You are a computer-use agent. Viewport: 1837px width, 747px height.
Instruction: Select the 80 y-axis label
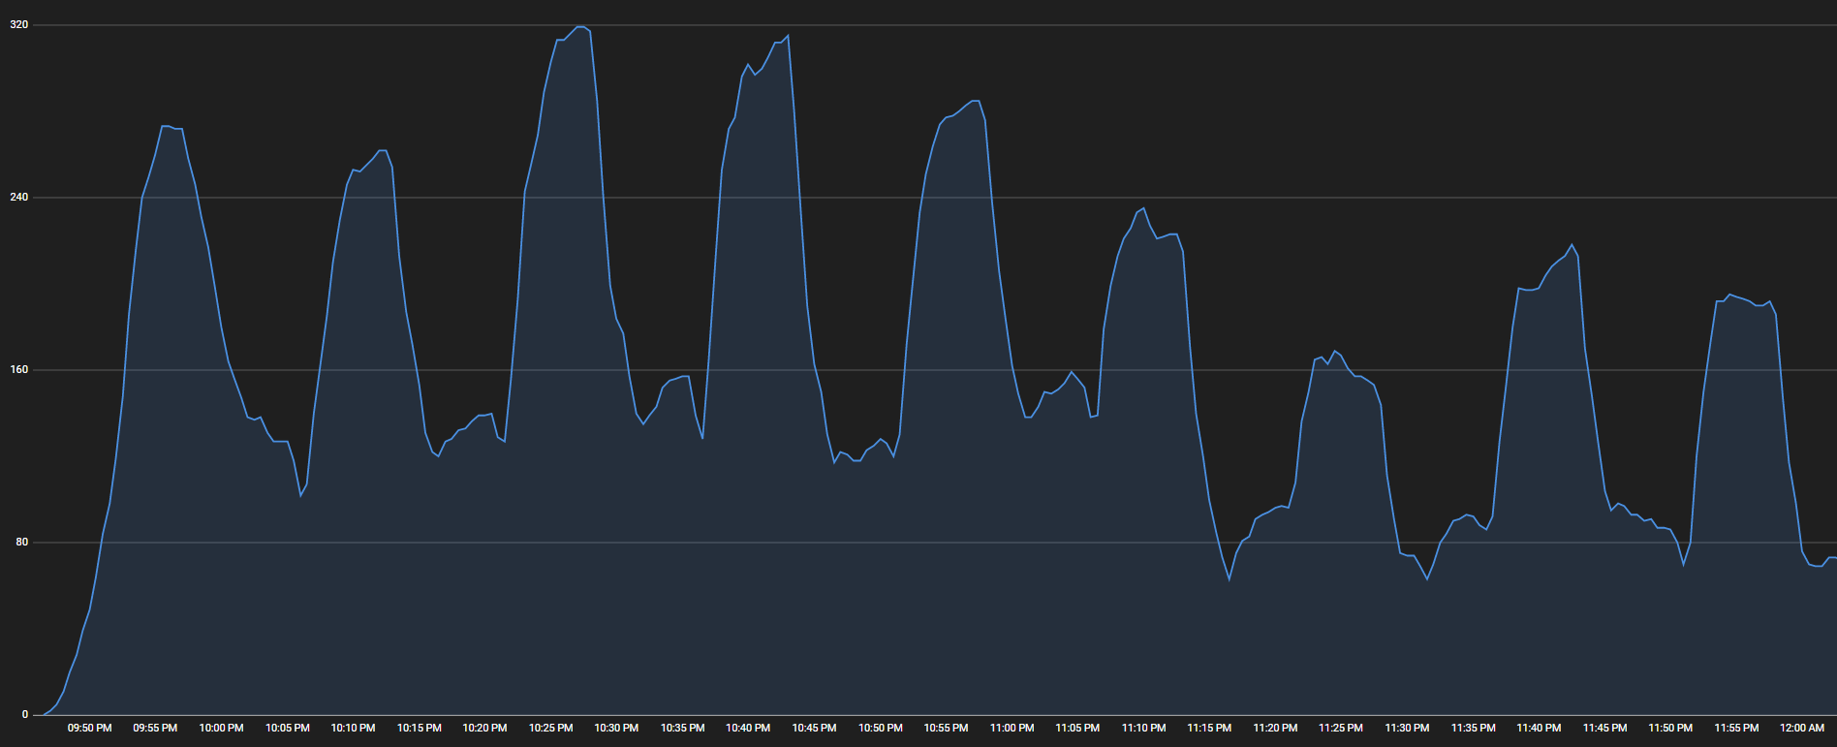point(21,542)
